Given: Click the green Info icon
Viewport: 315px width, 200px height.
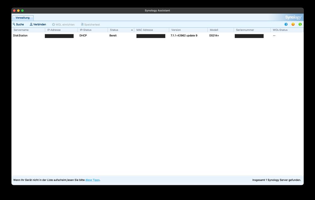Looking at the screenshot, I should click(x=300, y=24).
